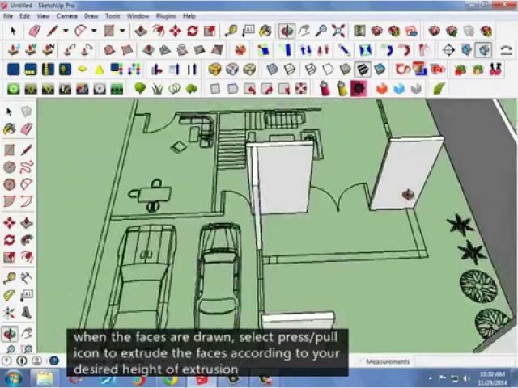Activate the Orbit tool in top toolbar
The width and height of the screenshot is (518, 388).
[287, 32]
